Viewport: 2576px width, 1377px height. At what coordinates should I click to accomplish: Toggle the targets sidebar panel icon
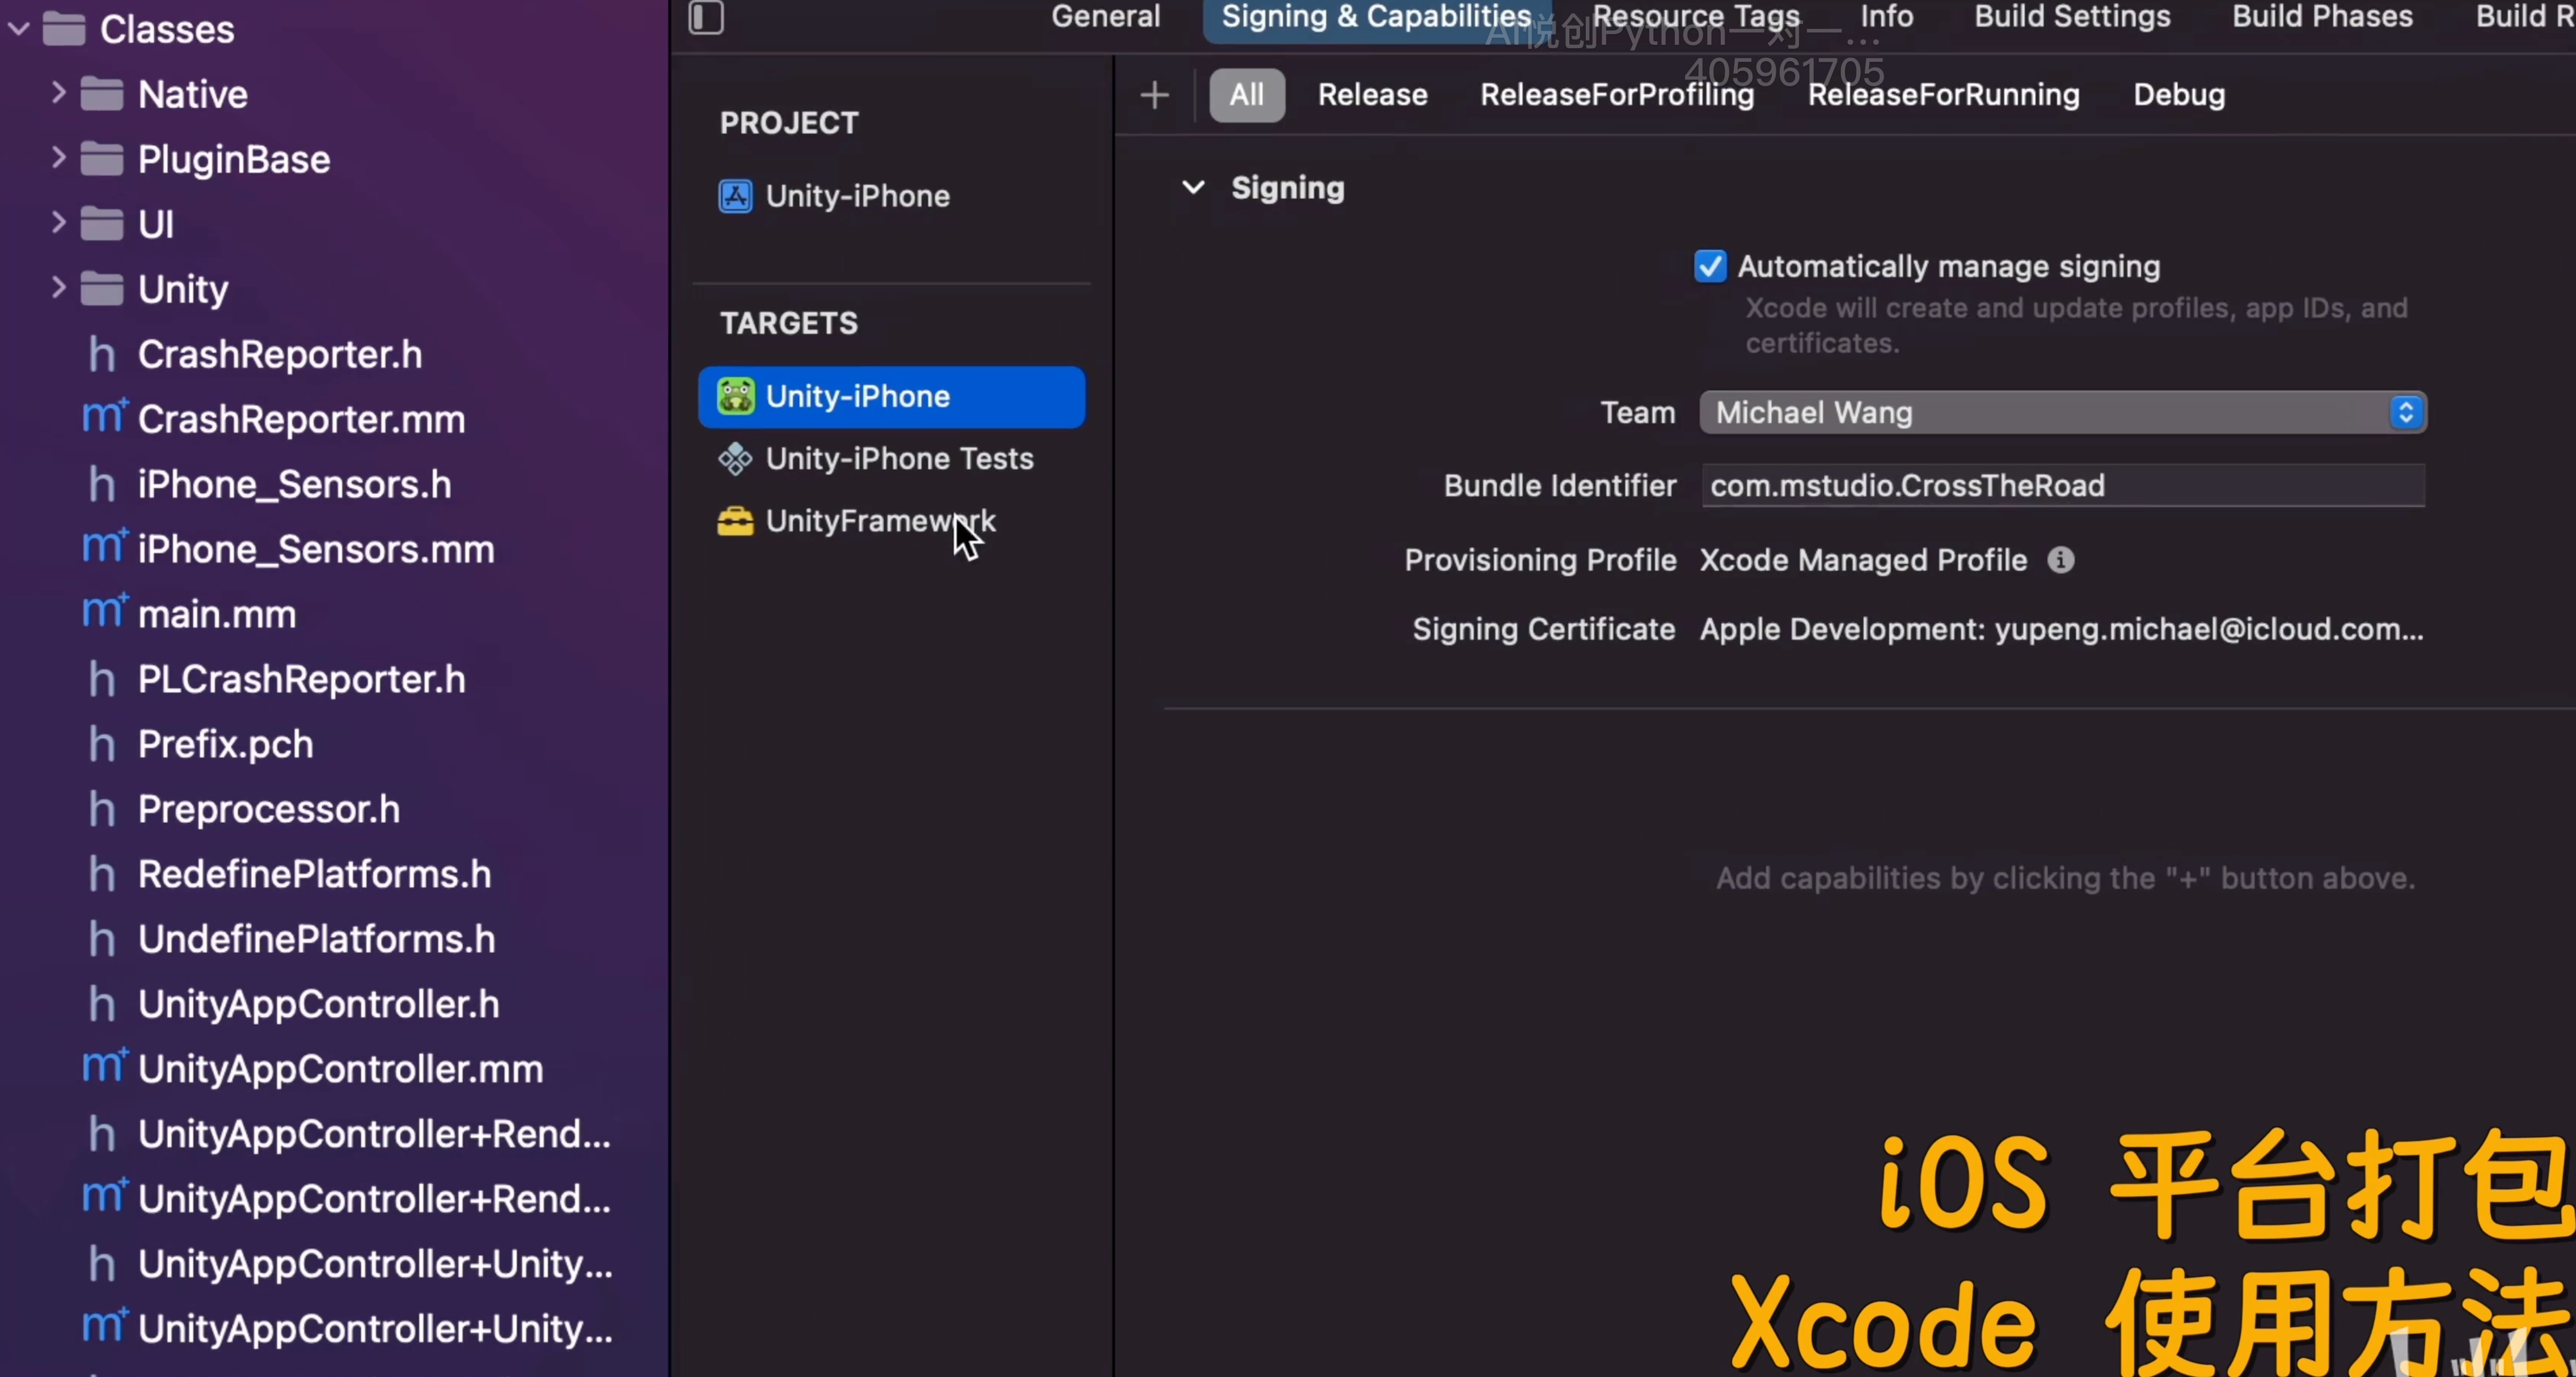pyautogui.click(x=706, y=17)
